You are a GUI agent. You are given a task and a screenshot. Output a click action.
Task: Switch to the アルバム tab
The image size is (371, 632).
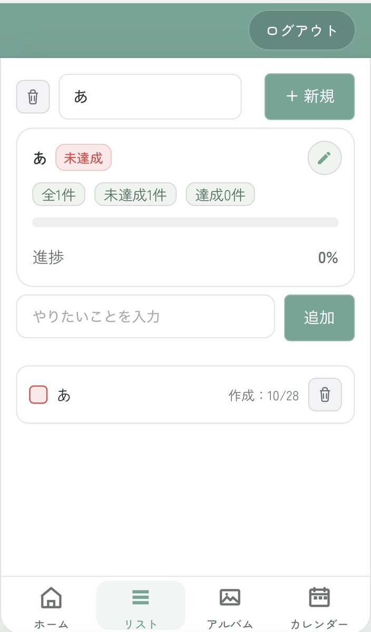click(x=230, y=624)
